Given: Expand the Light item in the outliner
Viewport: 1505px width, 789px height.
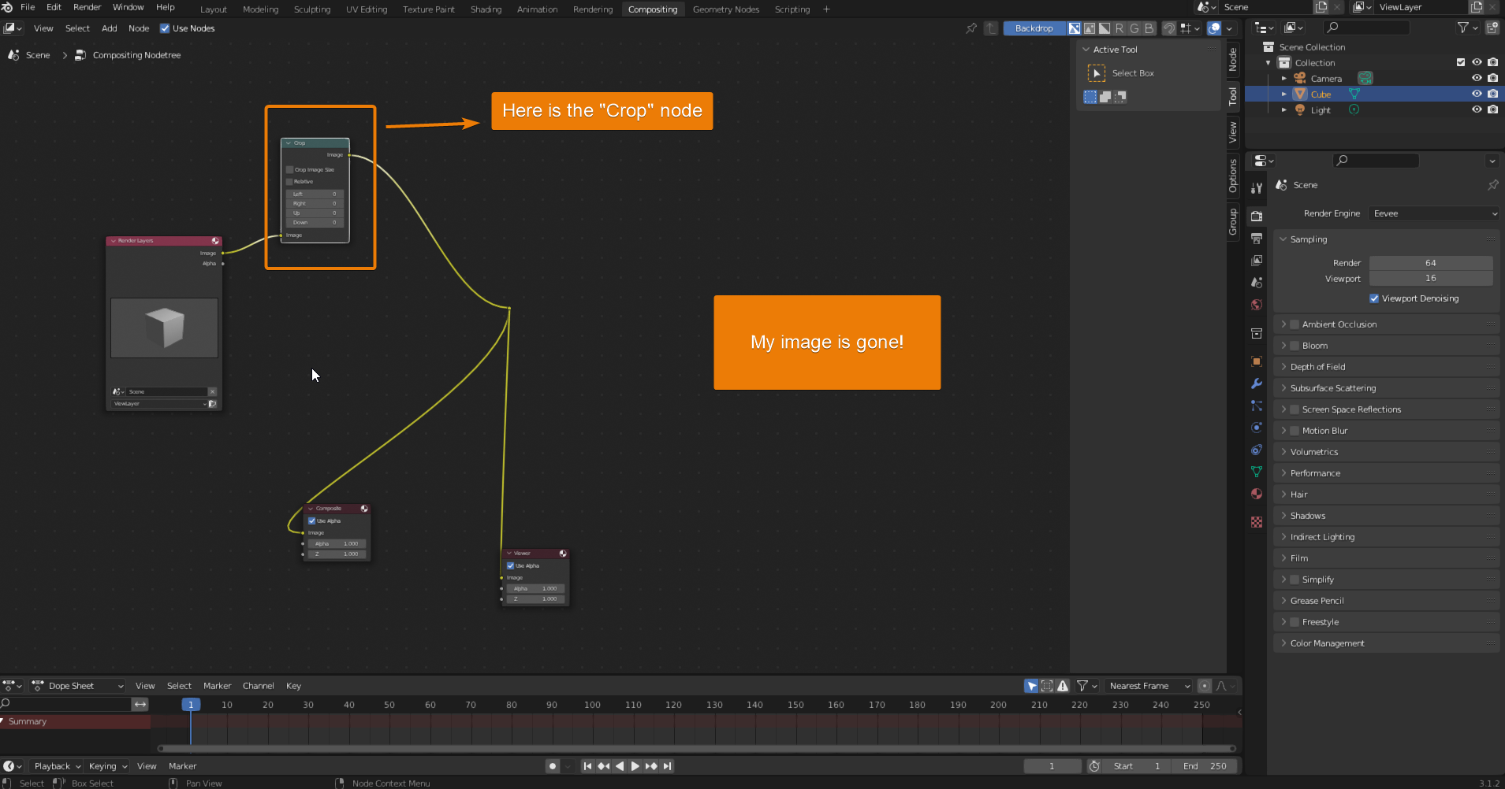Looking at the screenshot, I should coord(1285,109).
